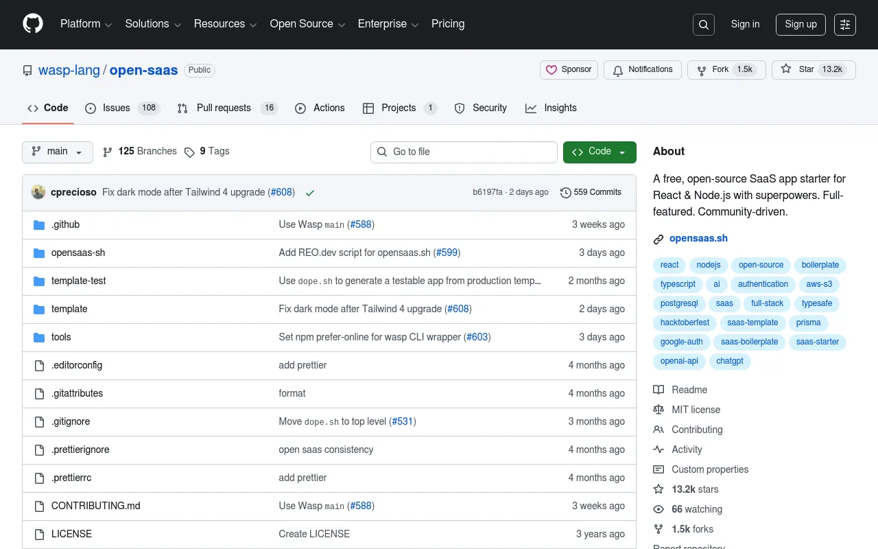The height and width of the screenshot is (549, 878).
Task: Click the verified commit checkmark badge
Action: pyautogui.click(x=309, y=193)
